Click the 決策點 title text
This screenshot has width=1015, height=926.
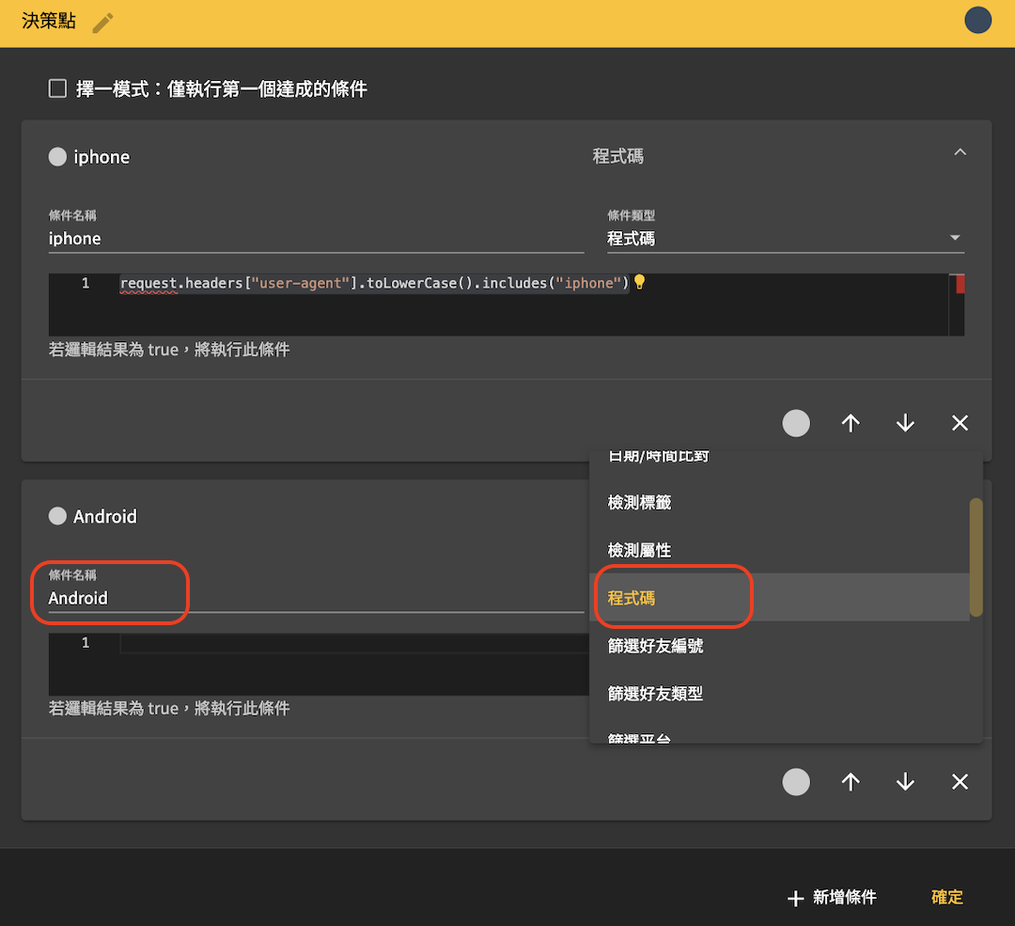[x=49, y=21]
